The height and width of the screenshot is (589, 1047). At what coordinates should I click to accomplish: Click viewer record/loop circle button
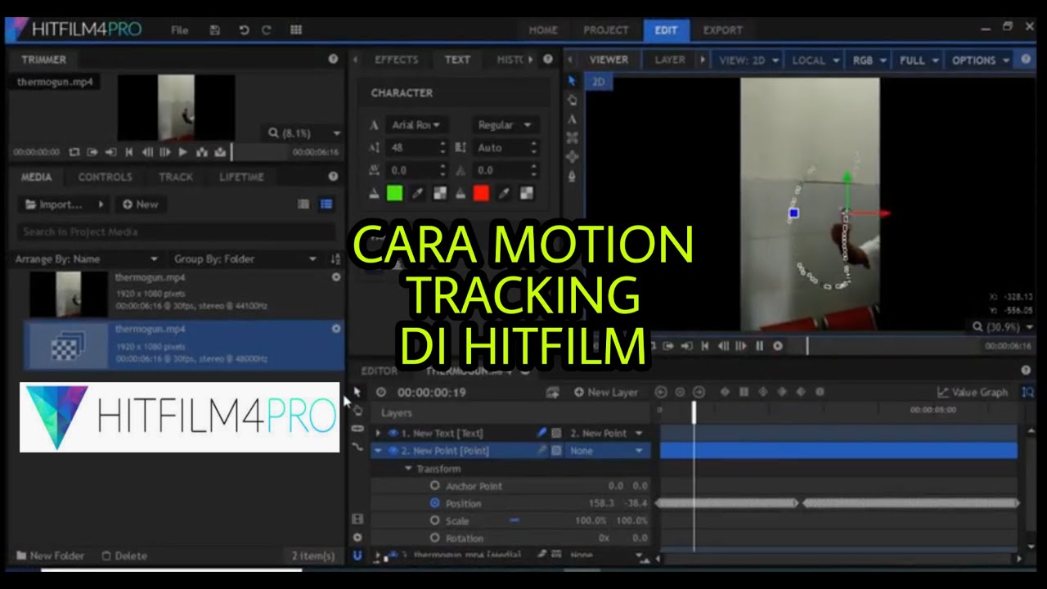pyautogui.click(x=778, y=346)
